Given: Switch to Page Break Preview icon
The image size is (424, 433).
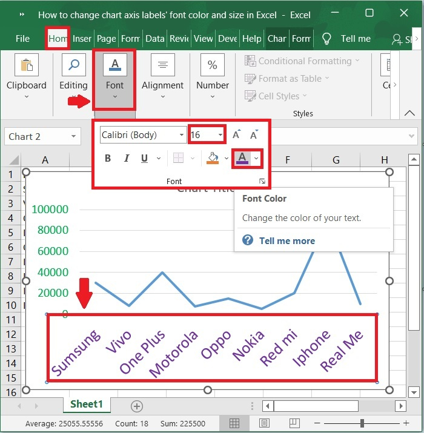Looking at the screenshot, I should click(x=294, y=423).
